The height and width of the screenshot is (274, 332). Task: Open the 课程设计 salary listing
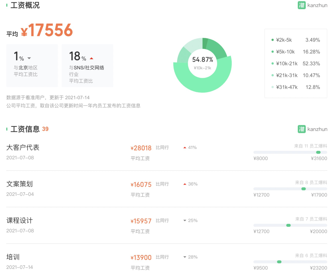[x=20, y=221]
